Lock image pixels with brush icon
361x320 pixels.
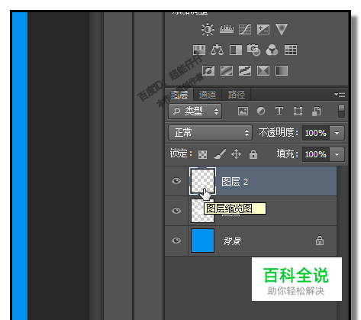[220, 154]
